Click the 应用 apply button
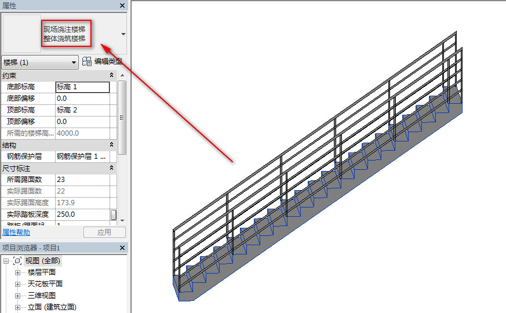Viewport: 506px width, 313px height. point(104,232)
